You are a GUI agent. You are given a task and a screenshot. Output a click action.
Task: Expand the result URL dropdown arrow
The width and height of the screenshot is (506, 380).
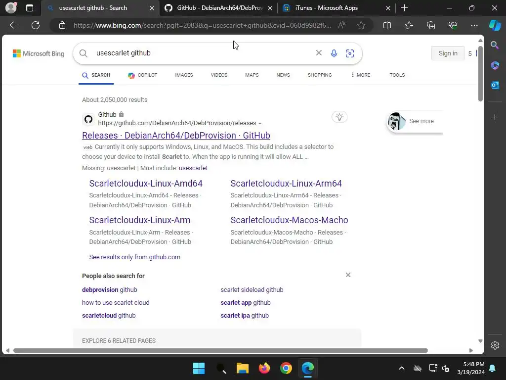[260, 123]
